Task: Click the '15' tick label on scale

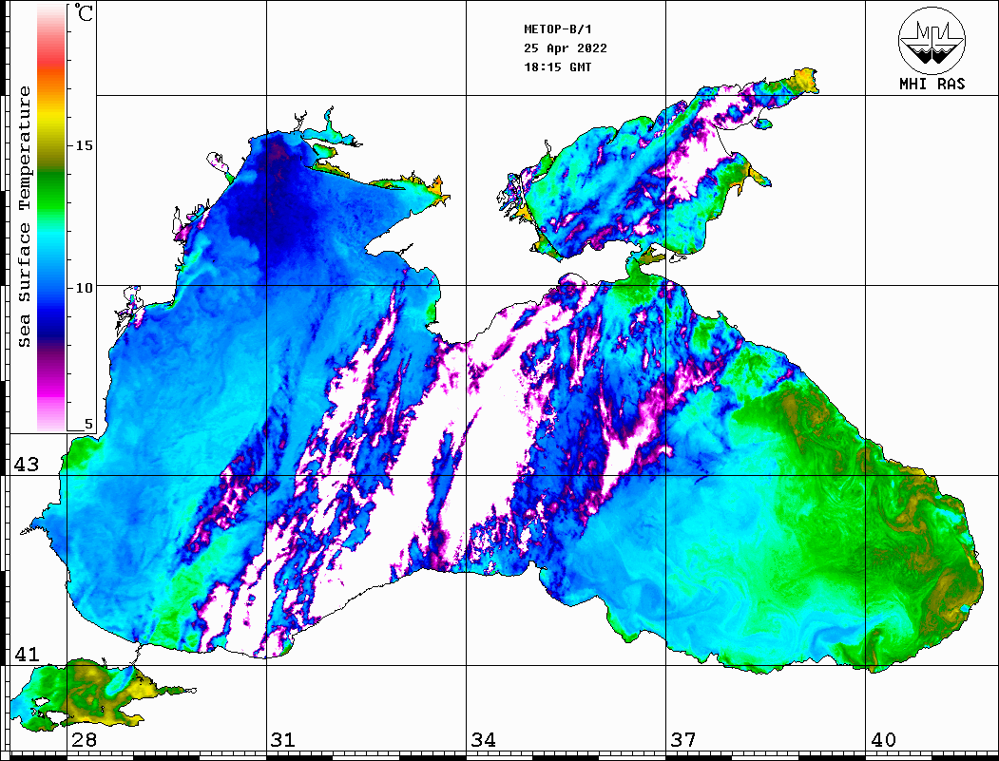Action: click(84, 145)
